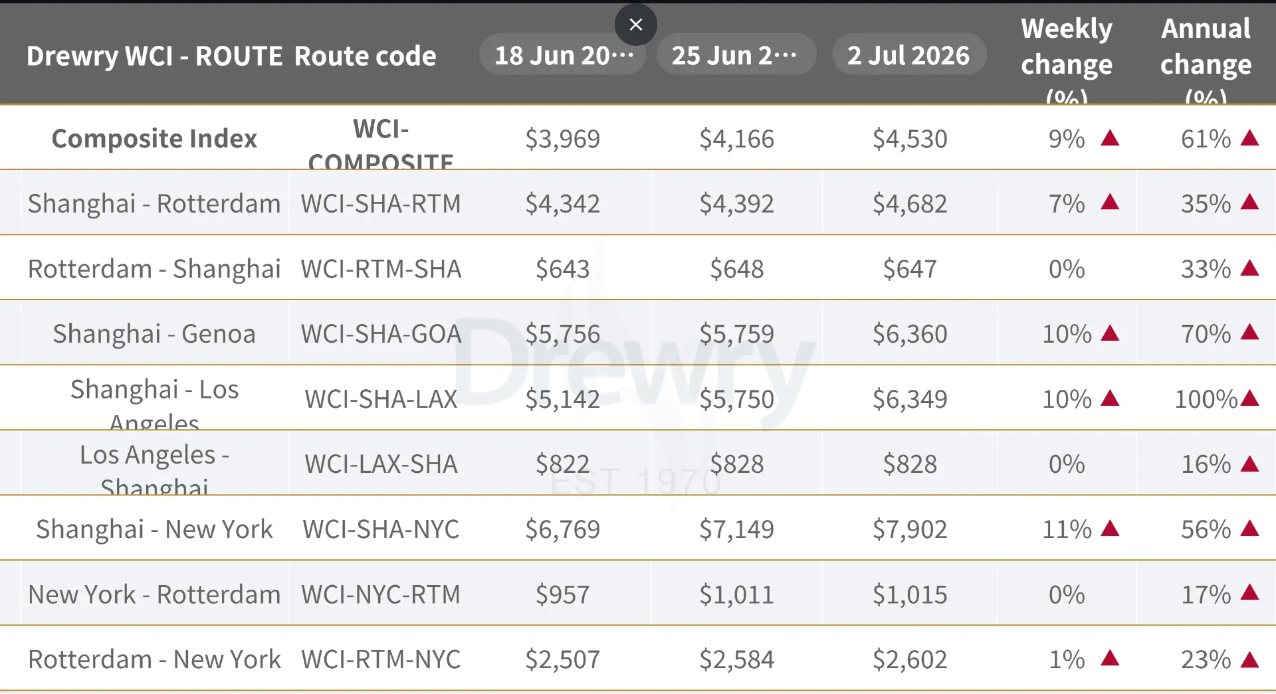Screen dimensions: 1276x694
Task: Click the Composite Index annual change red arrow
Action: coord(1250,138)
